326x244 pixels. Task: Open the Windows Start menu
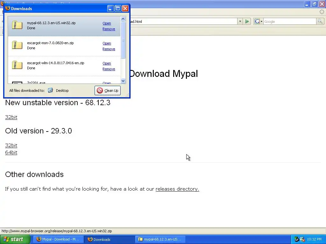tap(15, 239)
